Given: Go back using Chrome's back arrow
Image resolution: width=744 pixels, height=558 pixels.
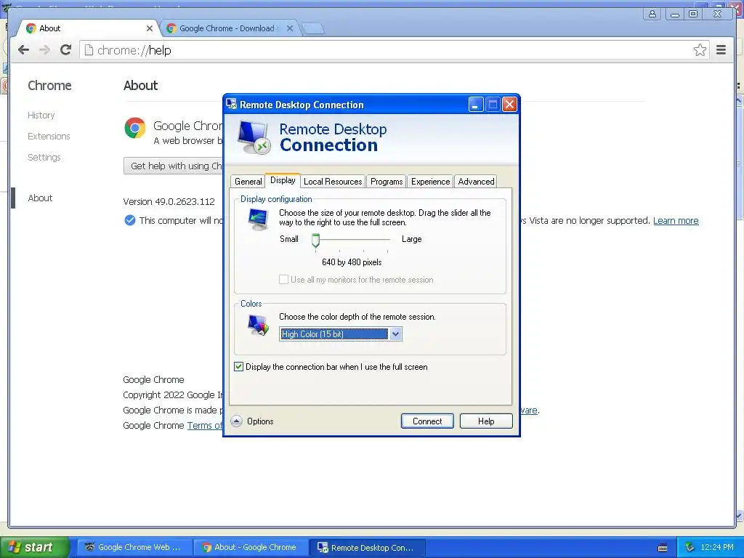Looking at the screenshot, I should click(x=24, y=50).
